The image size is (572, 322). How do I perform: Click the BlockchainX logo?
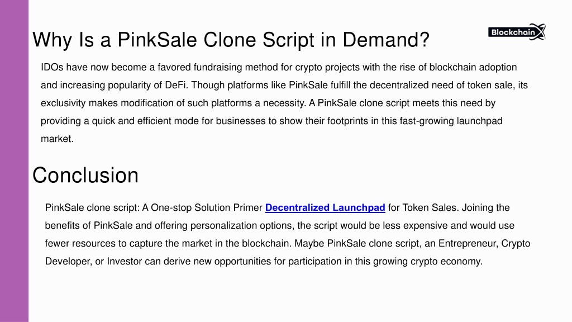pyautogui.click(x=517, y=32)
